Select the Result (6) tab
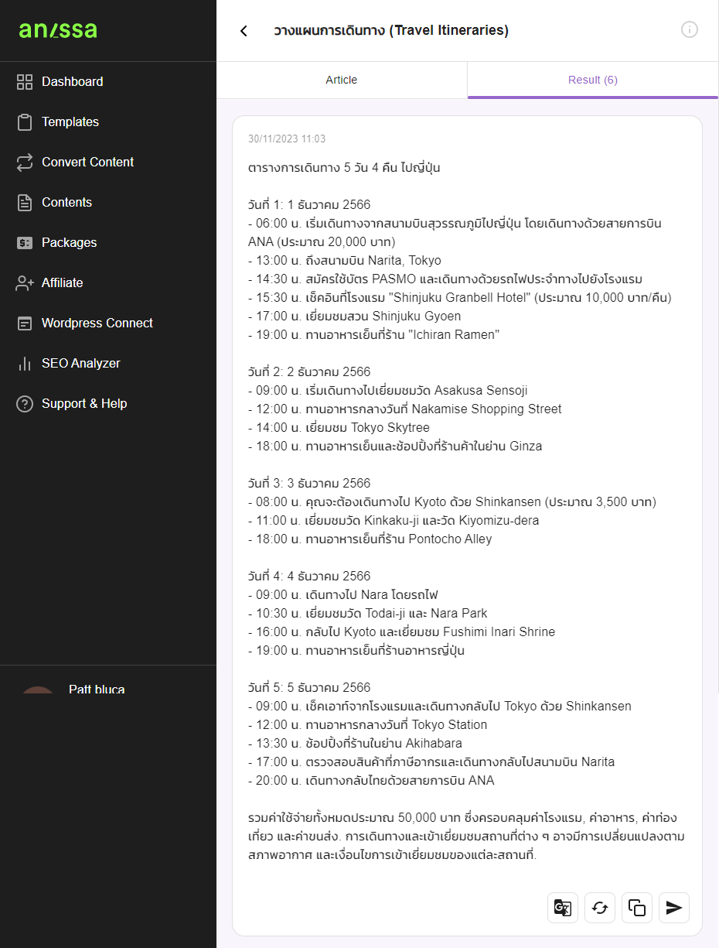The width and height of the screenshot is (719, 948). (593, 80)
